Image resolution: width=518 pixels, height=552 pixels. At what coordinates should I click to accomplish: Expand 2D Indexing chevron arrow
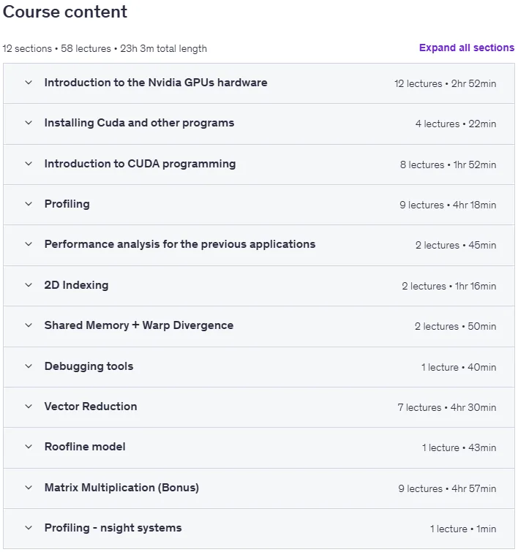coord(29,285)
